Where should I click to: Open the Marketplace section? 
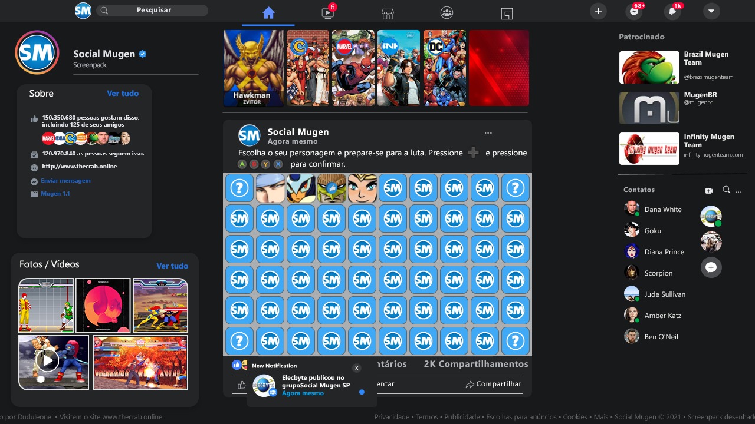tap(386, 12)
